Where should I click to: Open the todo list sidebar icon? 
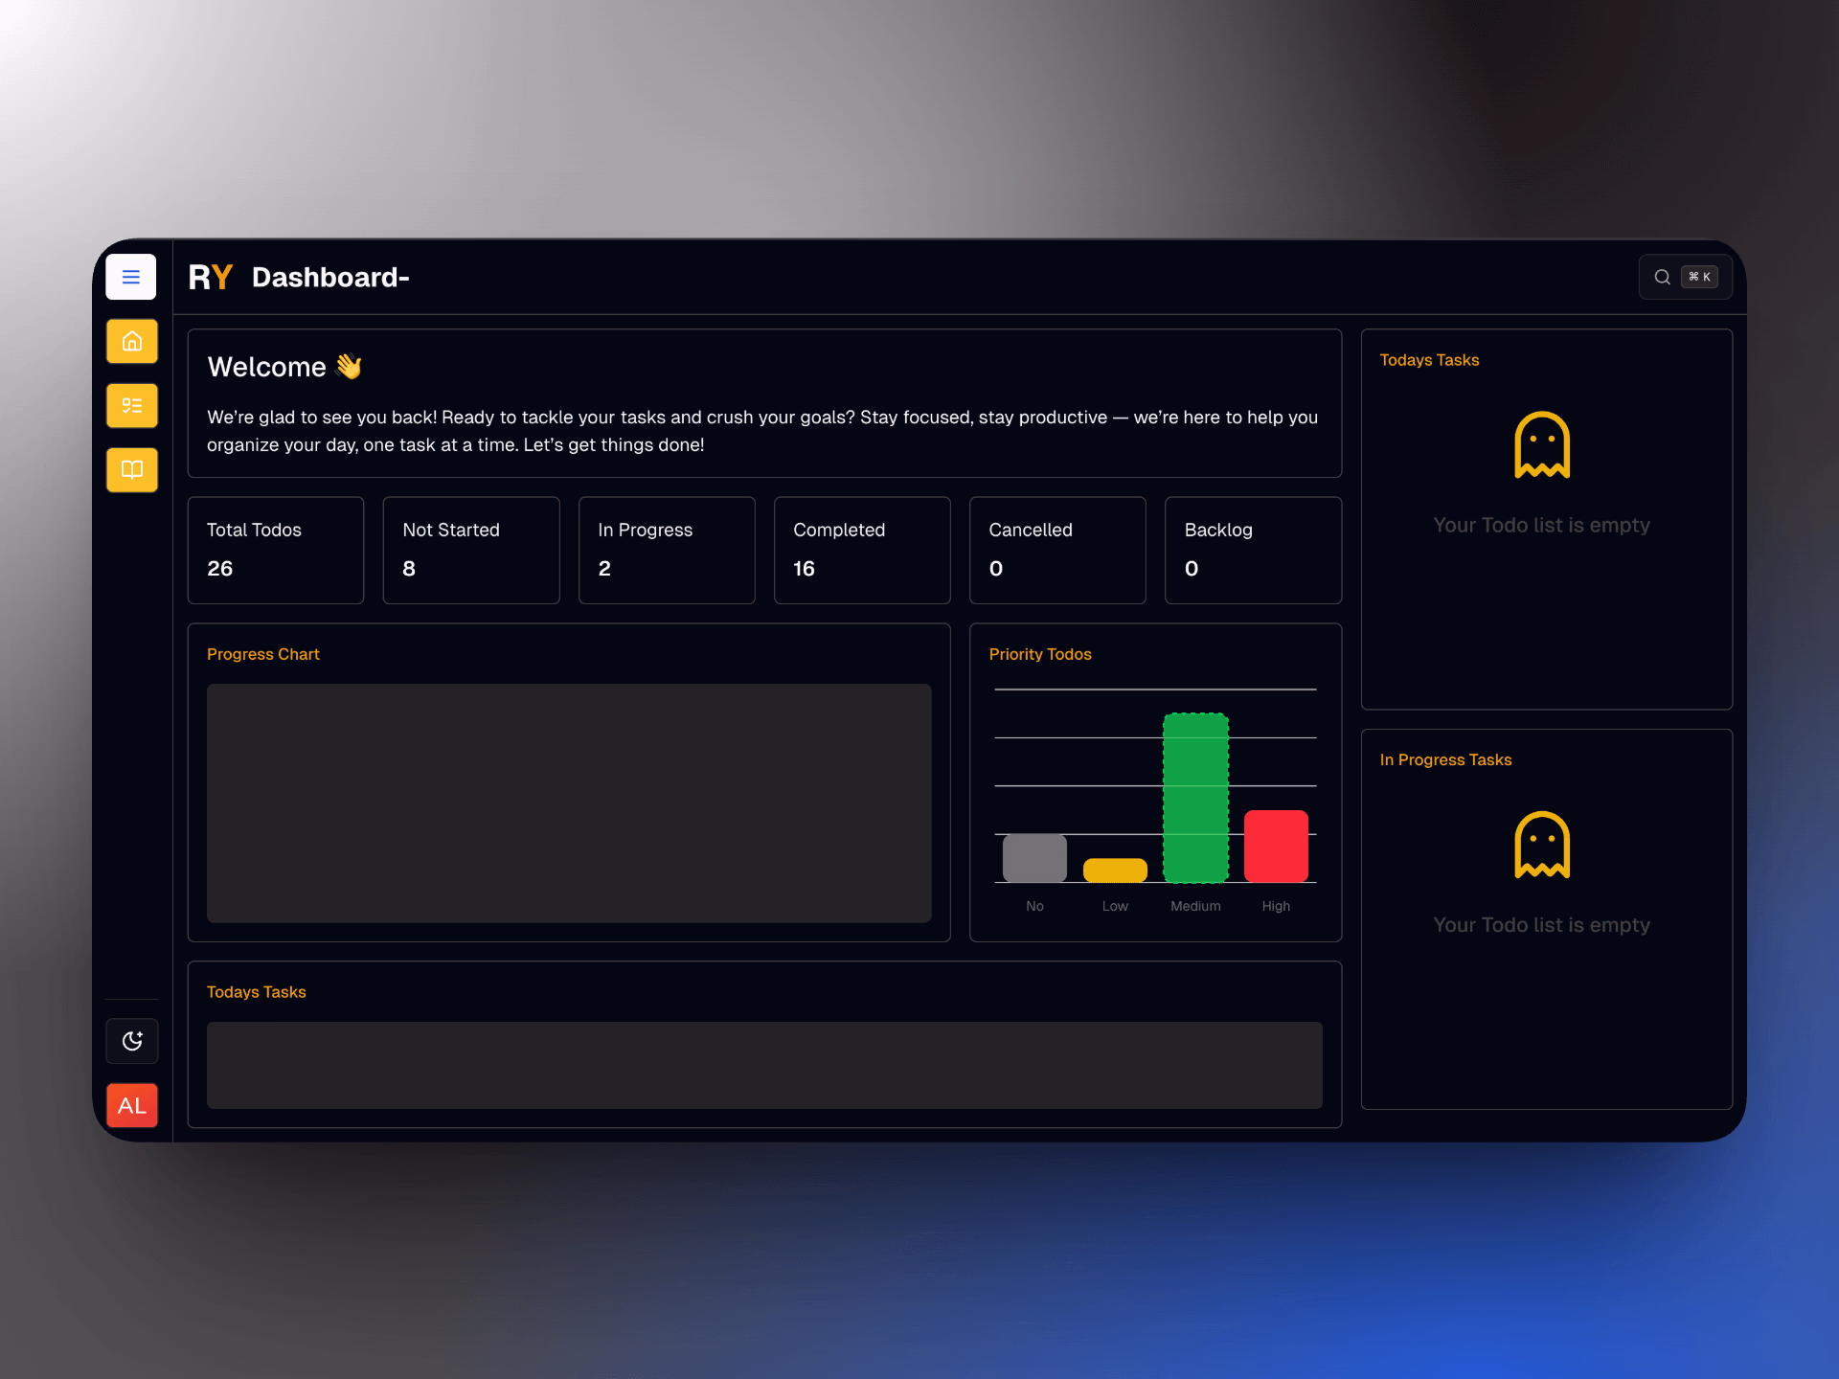131,405
